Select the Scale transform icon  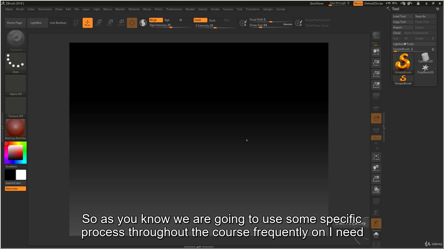click(x=110, y=23)
